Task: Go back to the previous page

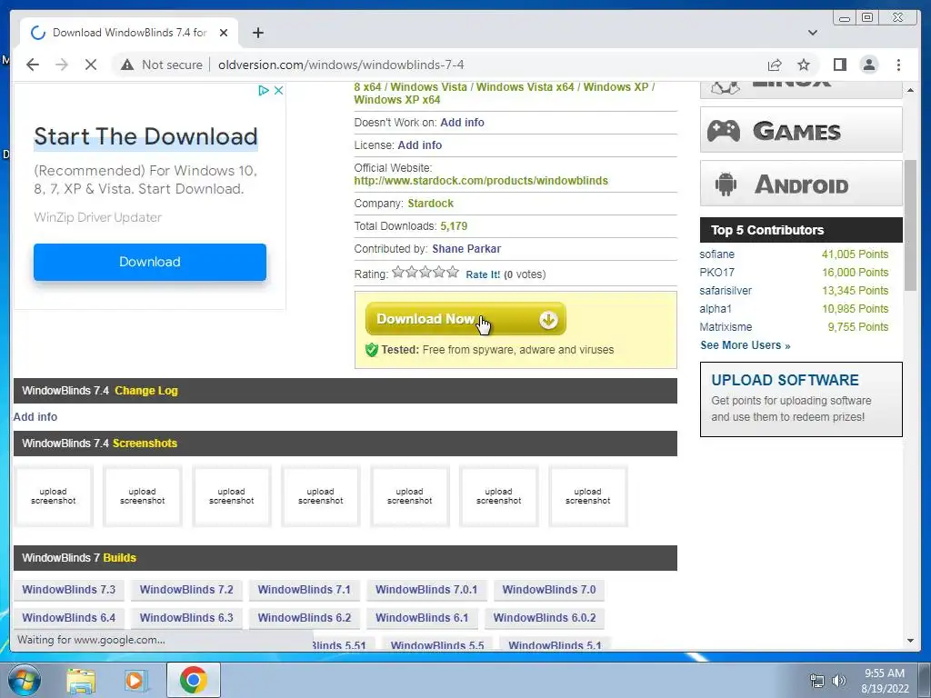Action: 33,65
